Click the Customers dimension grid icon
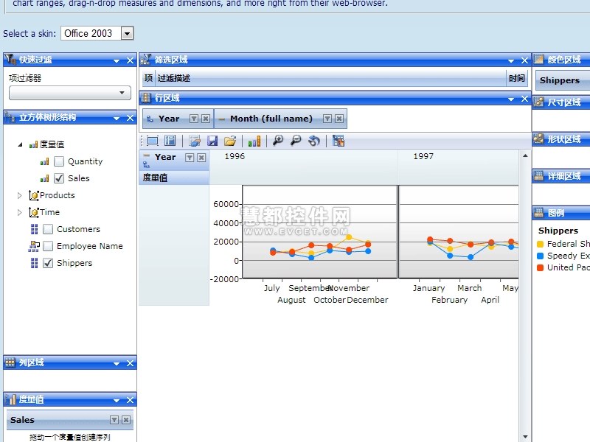Viewport: 590px width, 442px height. point(34,229)
